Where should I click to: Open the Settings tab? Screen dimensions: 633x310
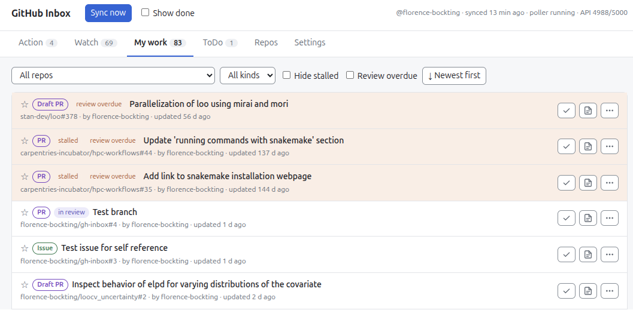[x=310, y=42]
